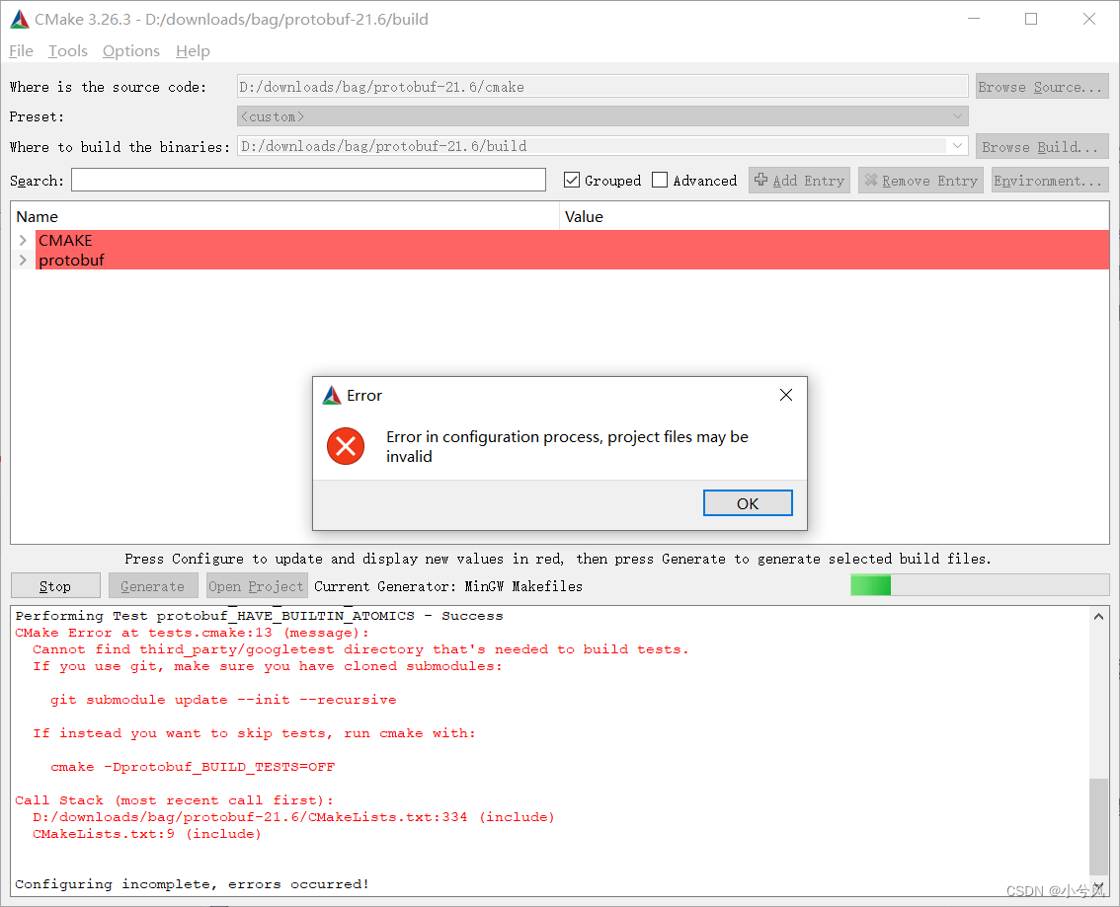Open the Preset dropdown
The width and height of the screenshot is (1120, 907).
point(602,116)
